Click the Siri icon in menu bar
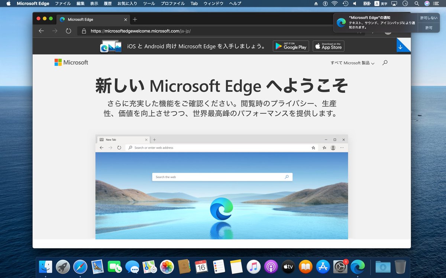 click(427, 3)
